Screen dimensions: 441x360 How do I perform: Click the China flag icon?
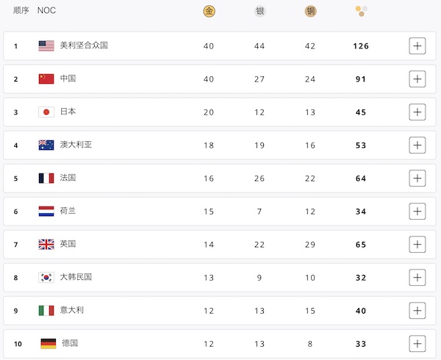pos(46,79)
